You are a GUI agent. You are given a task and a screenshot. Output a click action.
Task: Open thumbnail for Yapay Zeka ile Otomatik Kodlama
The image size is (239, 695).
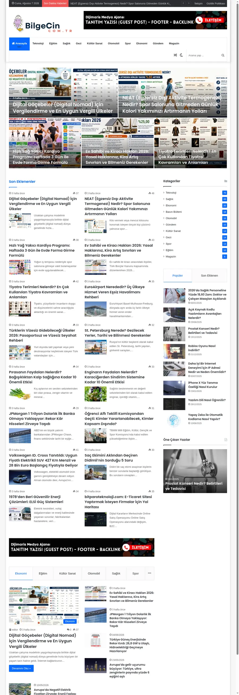click(174, 420)
